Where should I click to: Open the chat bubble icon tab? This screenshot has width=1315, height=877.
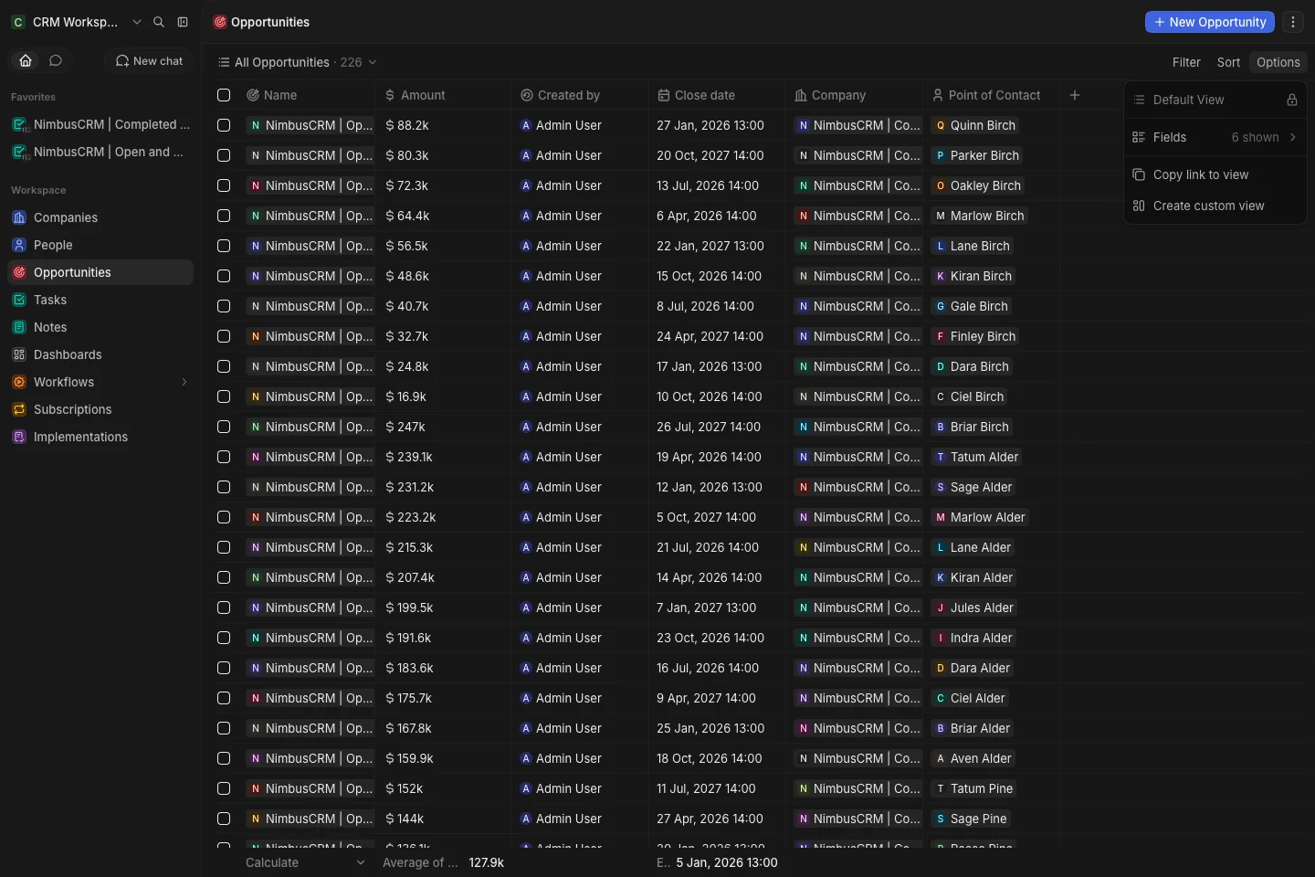click(x=56, y=60)
